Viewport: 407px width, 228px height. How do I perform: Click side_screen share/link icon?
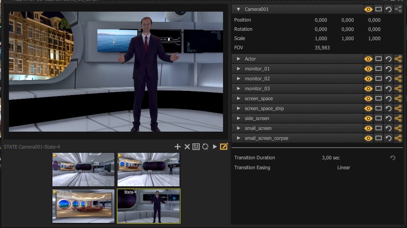[398, 118]
